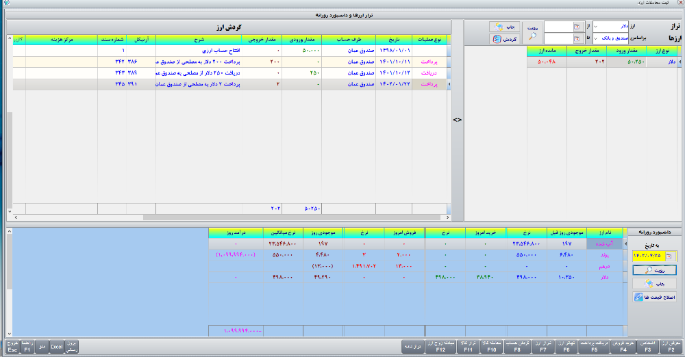The height and width of the screenshot is (357, 685).
Task: Click the scroll-up arrow of dashboard panel
Action: click(10, 232)
